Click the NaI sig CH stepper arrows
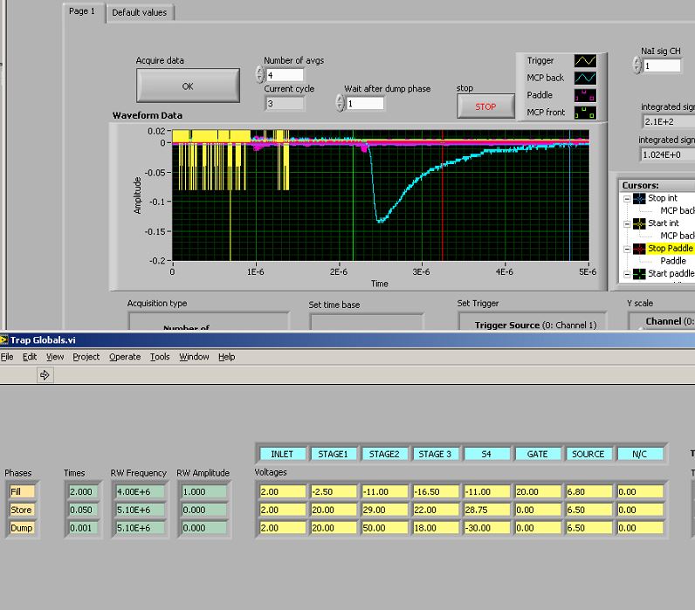 pos(637,65)
